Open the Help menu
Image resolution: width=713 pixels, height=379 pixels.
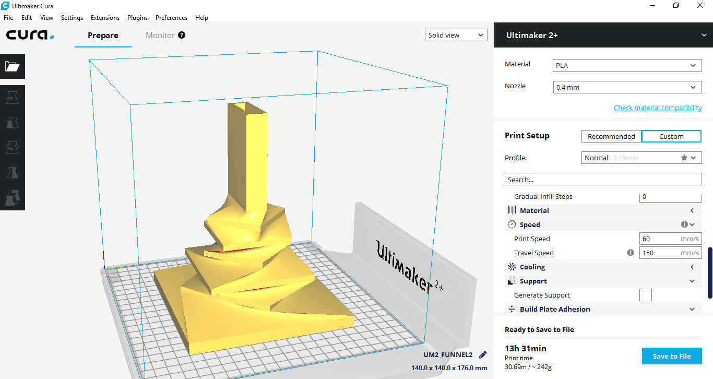[x=201, y=17]
